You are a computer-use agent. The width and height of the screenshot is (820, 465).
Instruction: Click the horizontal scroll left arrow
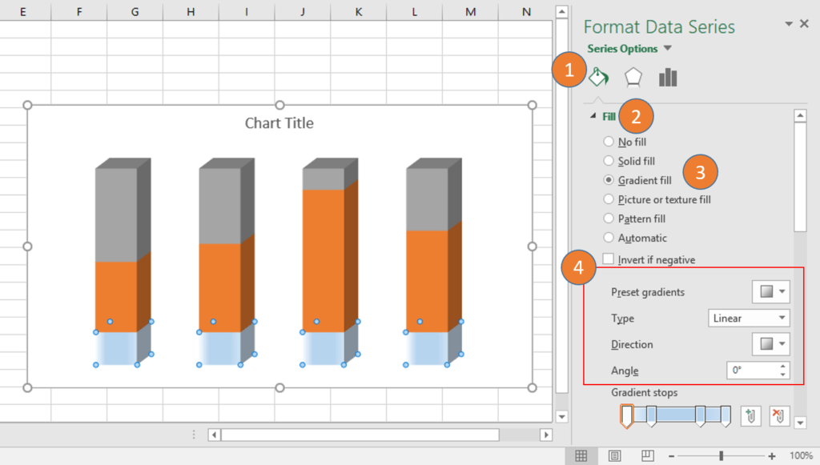pyautogui.click(x=214, y=435)
